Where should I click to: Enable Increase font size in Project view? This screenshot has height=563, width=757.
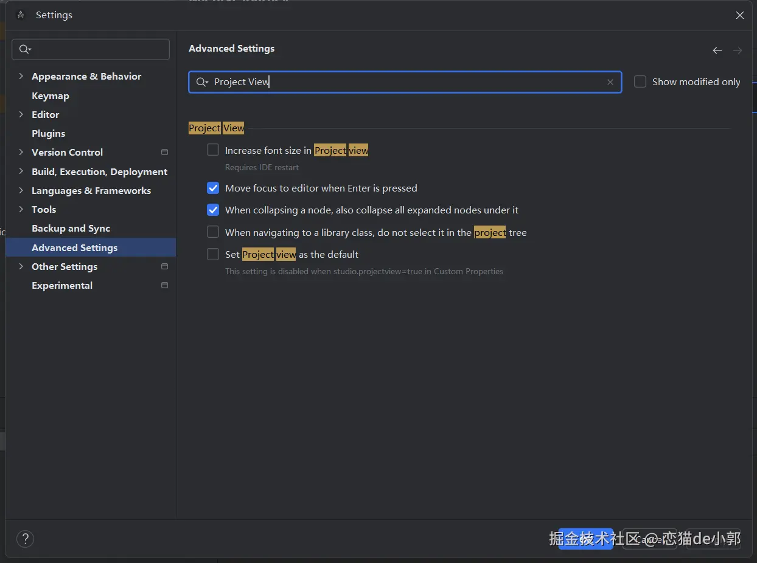(x=213, y=150)
